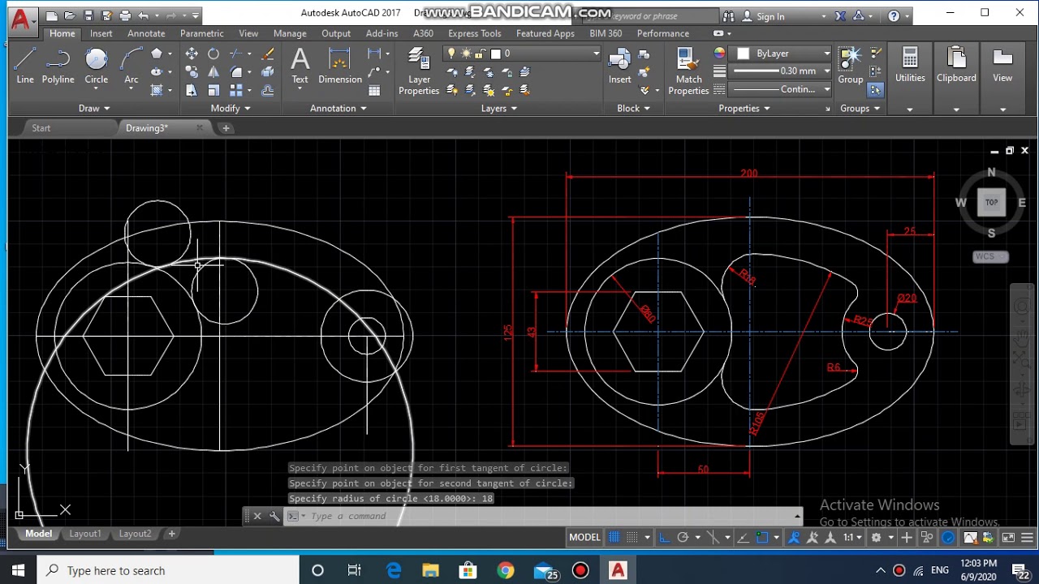Switch to the Annotate ribbon tab
The width and height of the screenshot is (1039, 584).
point(146,33)
